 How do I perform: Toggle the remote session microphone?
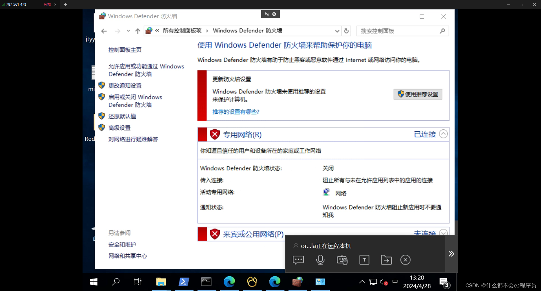[320, 260]
